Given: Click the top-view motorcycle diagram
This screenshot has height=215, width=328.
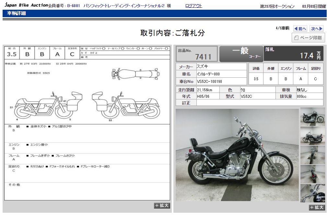Looking at the screenshot, I should point(135,74).
